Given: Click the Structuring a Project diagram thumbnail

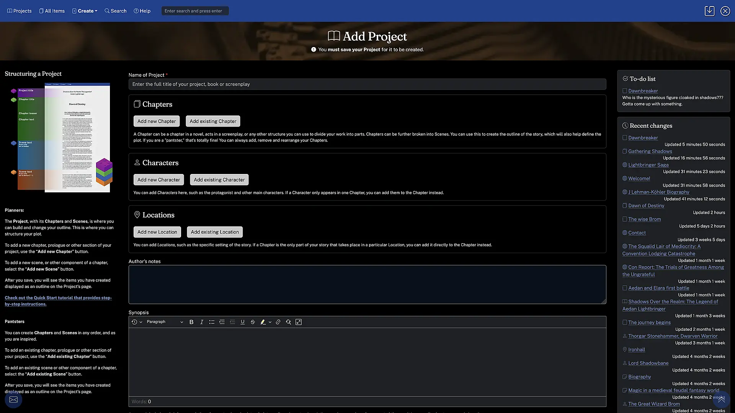Looking at the screenshot, I should tap(61, 137).
